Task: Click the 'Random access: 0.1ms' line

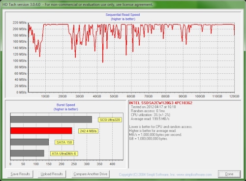Action: click(x=148, y=111)
